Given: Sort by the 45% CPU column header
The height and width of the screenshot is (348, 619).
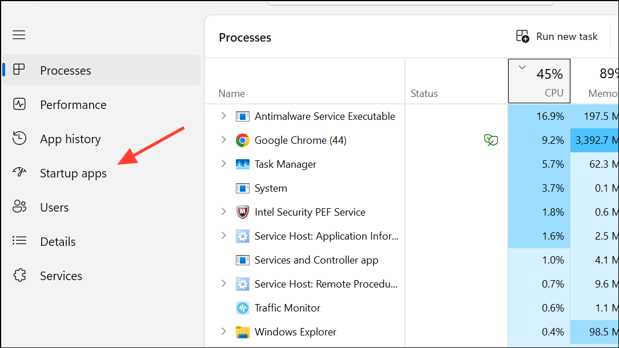Looking at the screenshot, I should (x=539, y=81).
